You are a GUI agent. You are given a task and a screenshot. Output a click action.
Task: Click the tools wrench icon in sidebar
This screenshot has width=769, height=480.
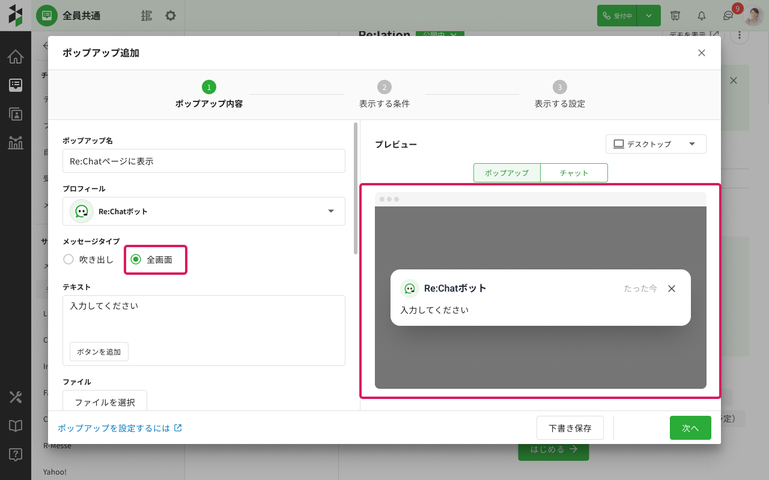(x=16, y=397)
